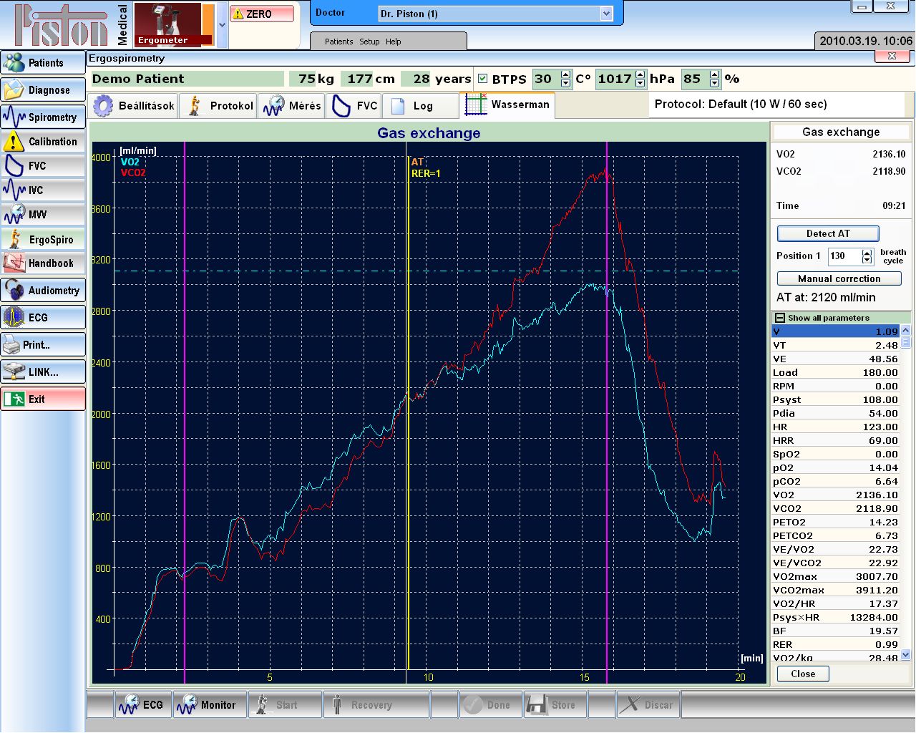916x733 pixels.
Task: Open the Help menu
Action: point(394,42)
